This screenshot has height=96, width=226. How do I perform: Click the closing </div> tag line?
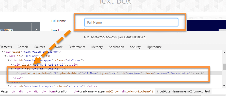tap(18, 78)
